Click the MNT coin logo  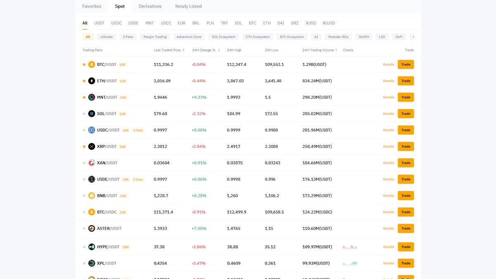(x=91, y=97)
